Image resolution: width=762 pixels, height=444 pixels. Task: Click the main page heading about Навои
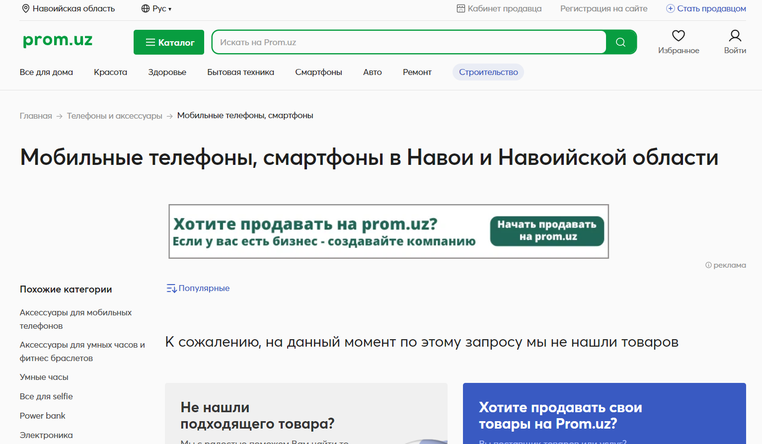[x=370, y=157]
